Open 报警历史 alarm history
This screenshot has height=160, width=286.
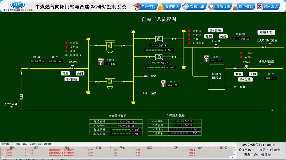point(169,7)
